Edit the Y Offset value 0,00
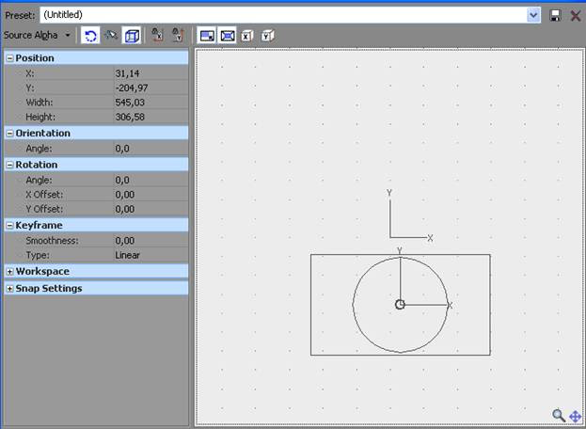Image resolution: width=586 pixels, height=429 pixels. (x=151, y=209)
